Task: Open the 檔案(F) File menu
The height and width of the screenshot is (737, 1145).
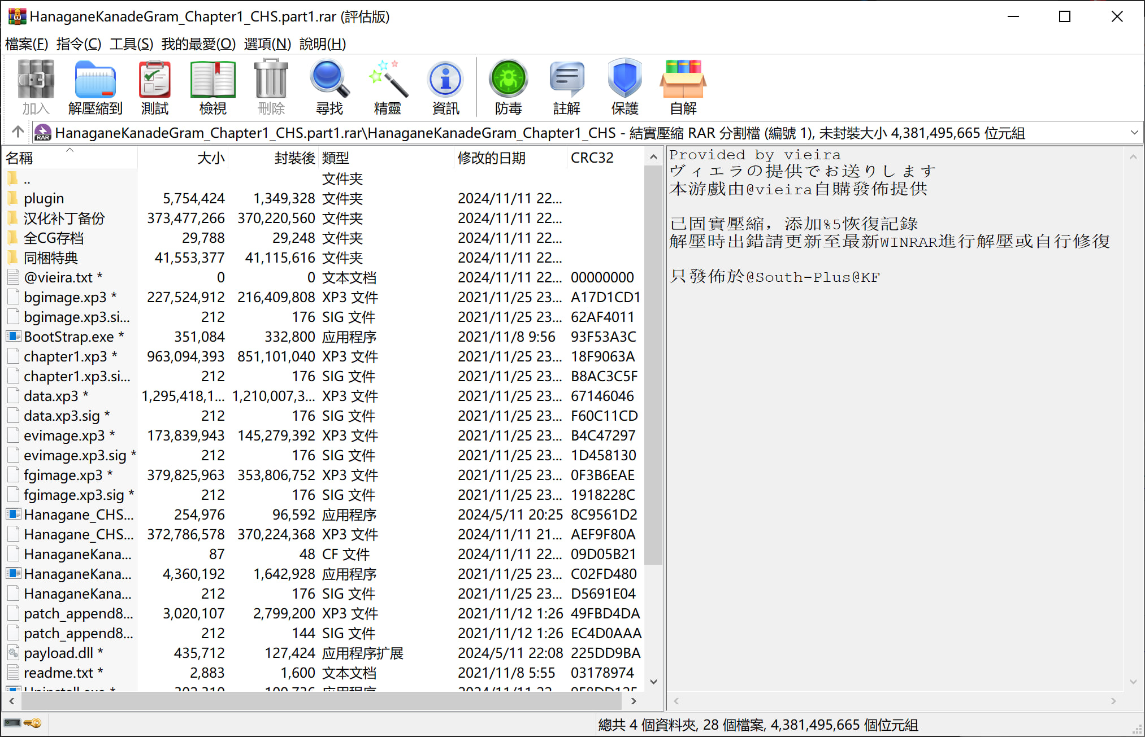Action: [26, 44]
